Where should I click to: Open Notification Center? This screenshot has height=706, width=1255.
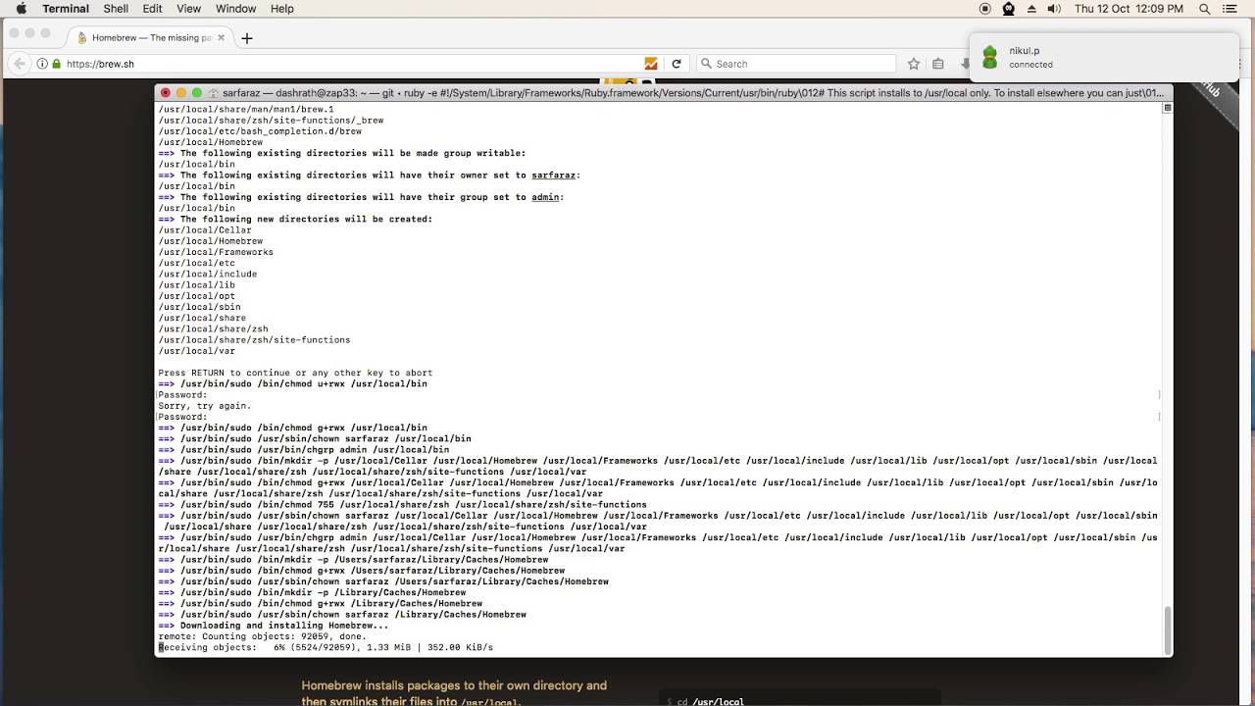coord(1230,9)
